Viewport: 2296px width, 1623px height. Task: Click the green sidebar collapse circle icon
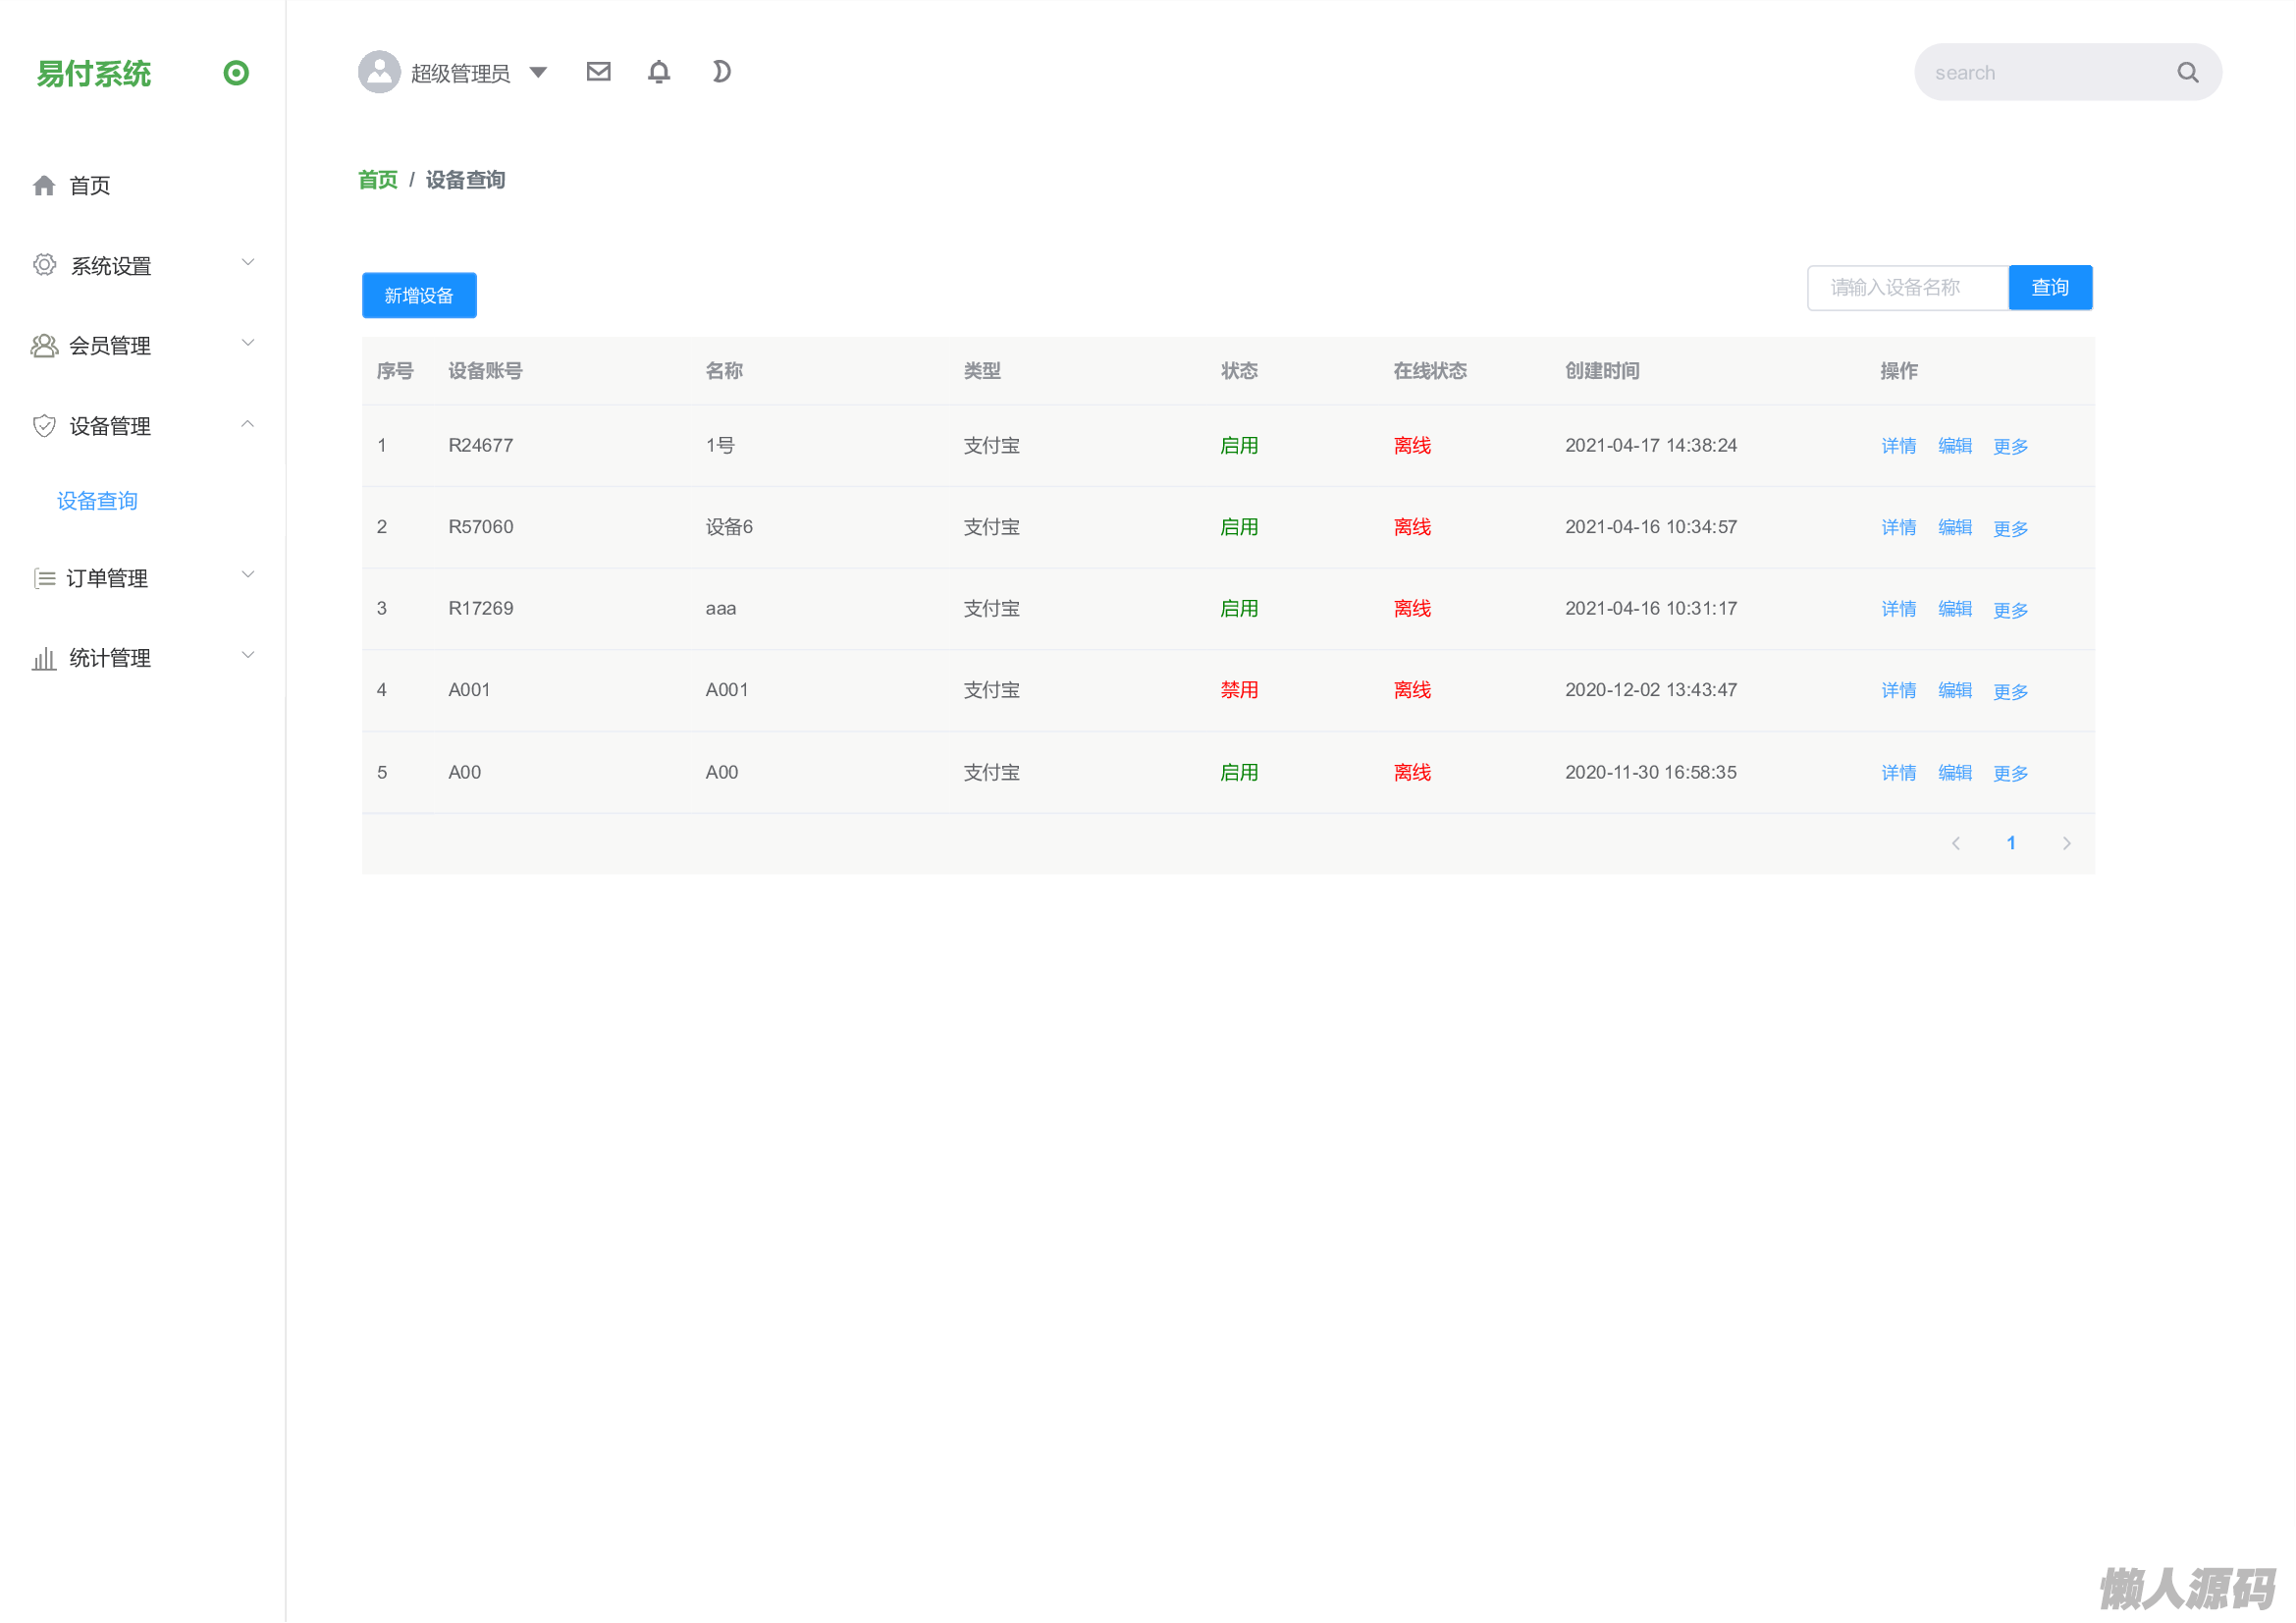(236, 73)
